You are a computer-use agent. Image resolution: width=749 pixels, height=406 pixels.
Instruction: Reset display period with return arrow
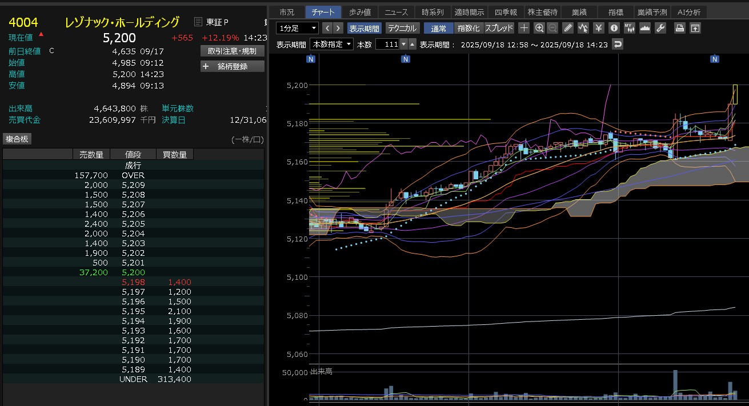click(617, 44)
